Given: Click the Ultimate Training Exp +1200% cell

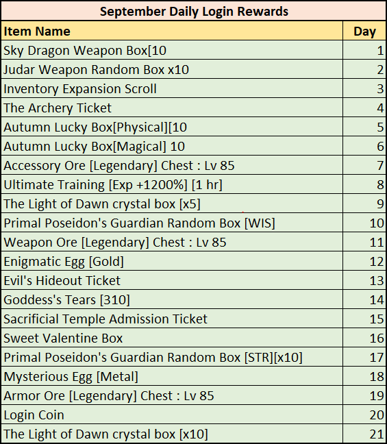Looking at the screenshot, I should [172, 184].
